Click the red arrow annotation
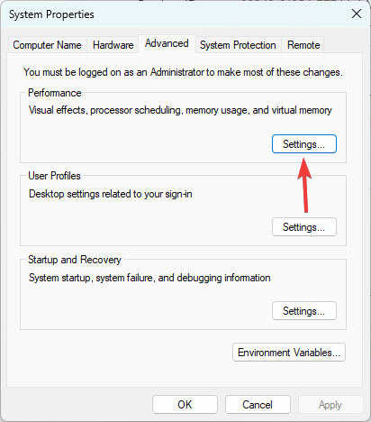This screenshot has height=422, width=371. coord(304,185)
